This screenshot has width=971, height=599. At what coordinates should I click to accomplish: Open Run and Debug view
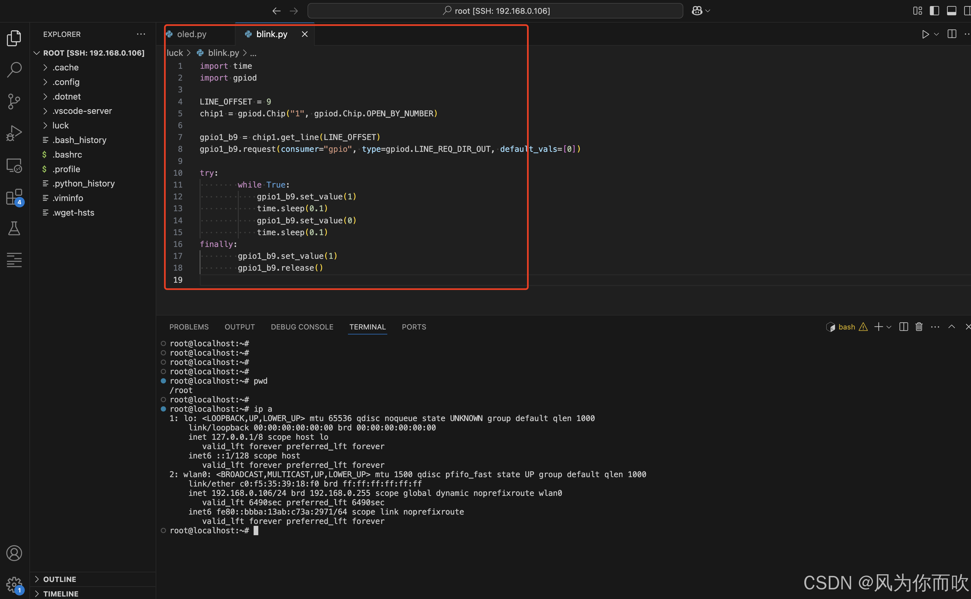pyautogui.click(x=14, y=133)
